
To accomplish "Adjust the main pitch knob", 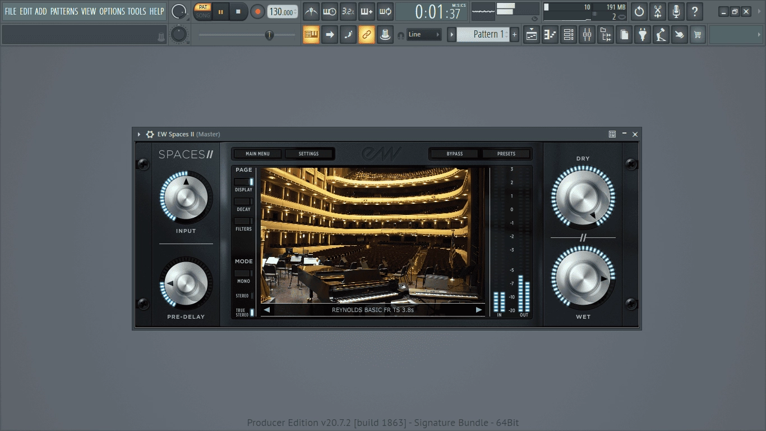I will 179,35.
